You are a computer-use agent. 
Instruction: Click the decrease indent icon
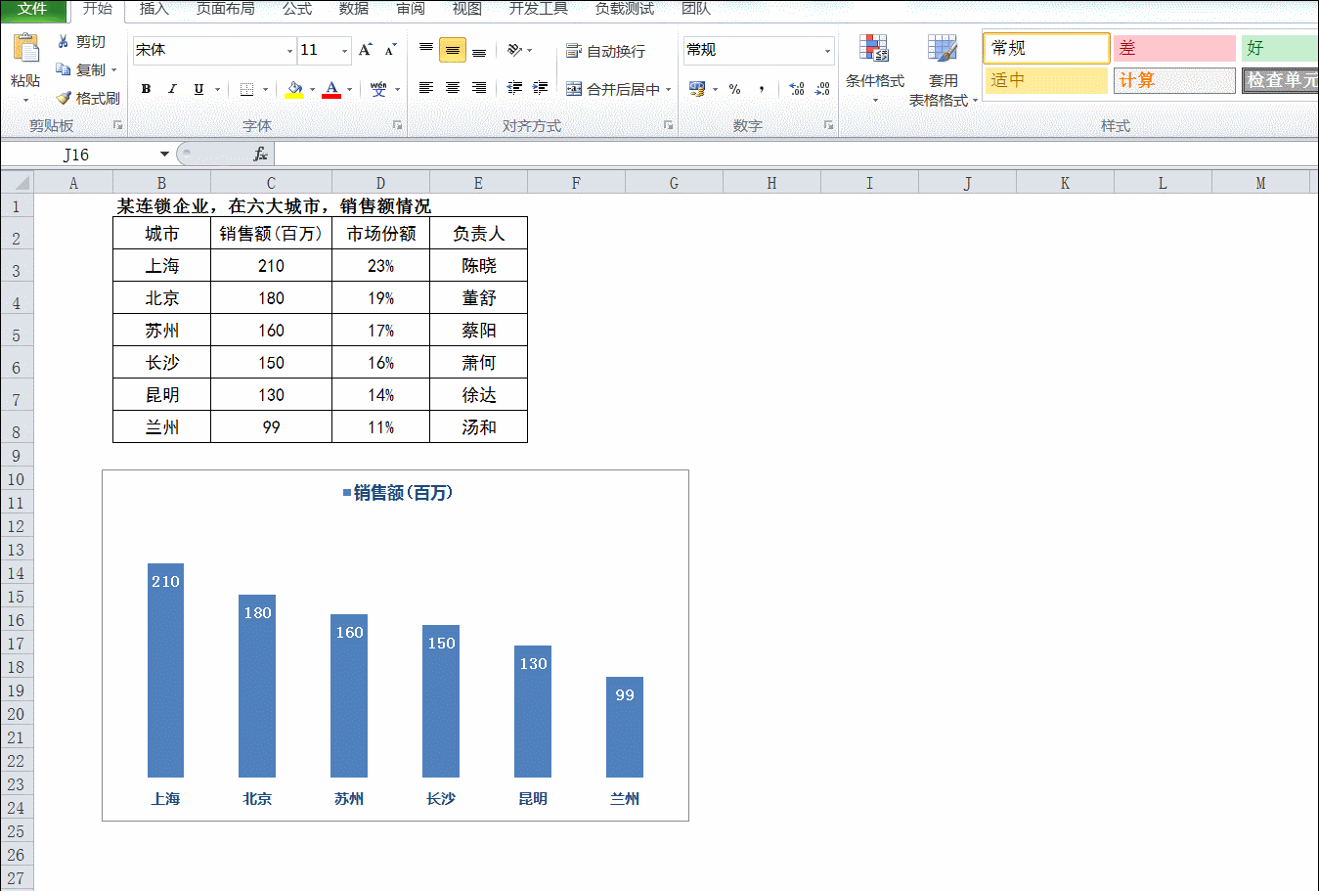pyautogui.click(x=514, y=88)
